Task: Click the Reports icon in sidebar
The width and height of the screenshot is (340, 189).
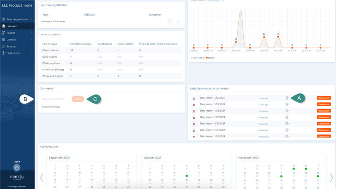Action: [x=4, y=33]
